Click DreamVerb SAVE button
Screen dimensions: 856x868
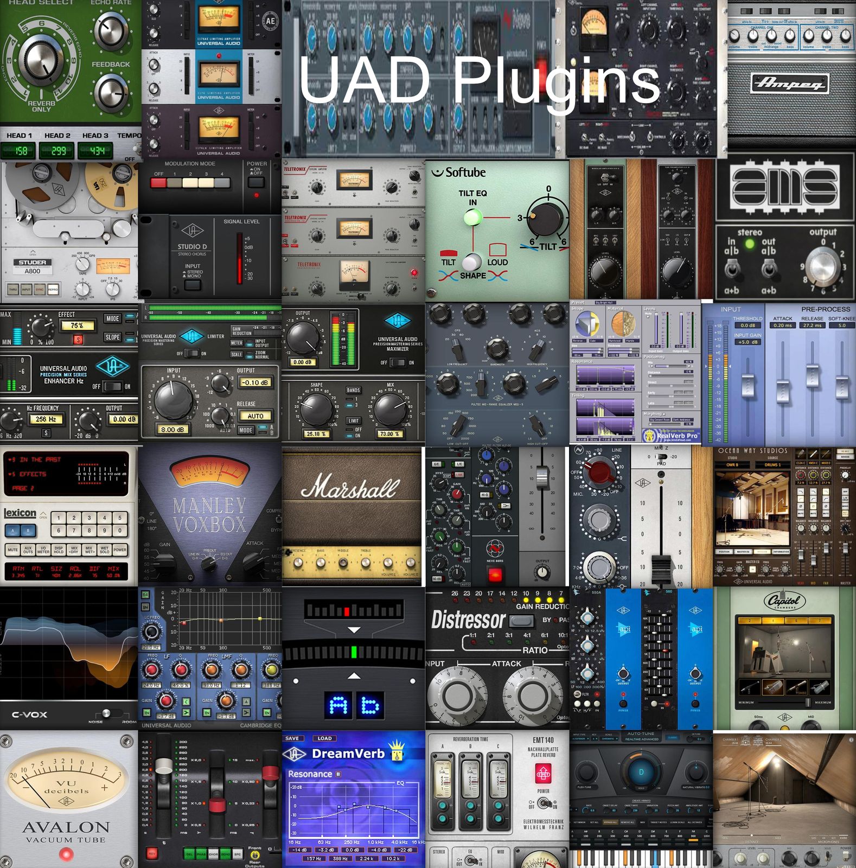coord(292,738)
